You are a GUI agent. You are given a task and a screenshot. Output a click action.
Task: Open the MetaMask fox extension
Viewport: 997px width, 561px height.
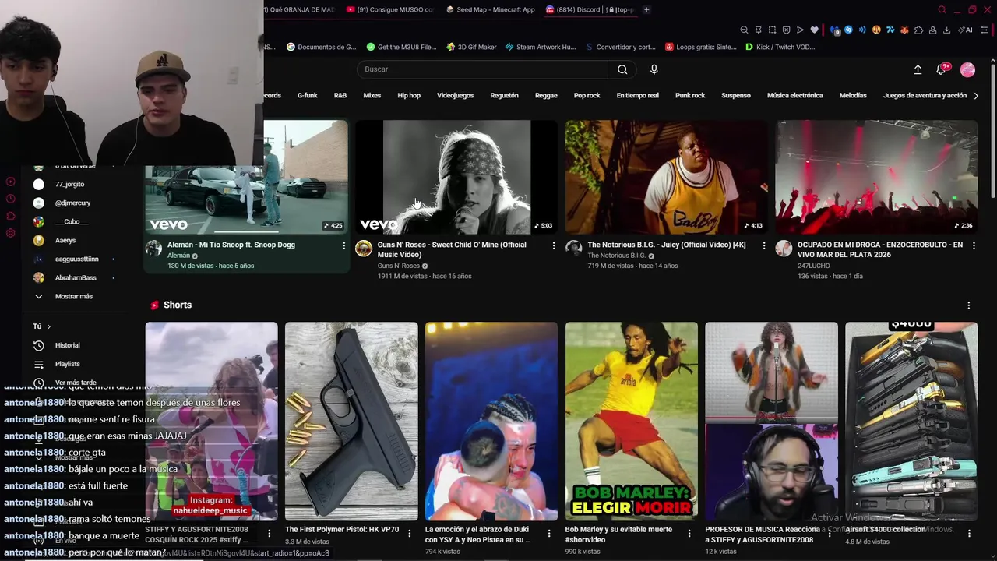tap(904, 30)
